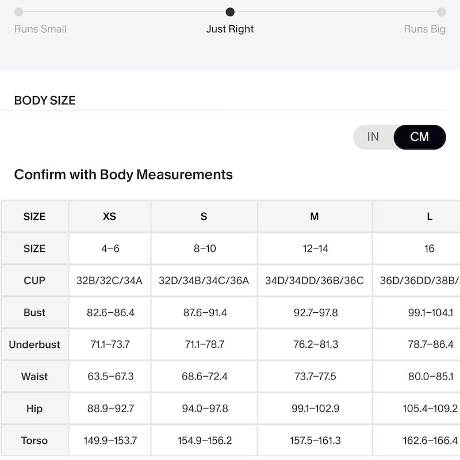The image size is (460, 460).
Task: Click the Runs Small label
Action: (40, 29)
